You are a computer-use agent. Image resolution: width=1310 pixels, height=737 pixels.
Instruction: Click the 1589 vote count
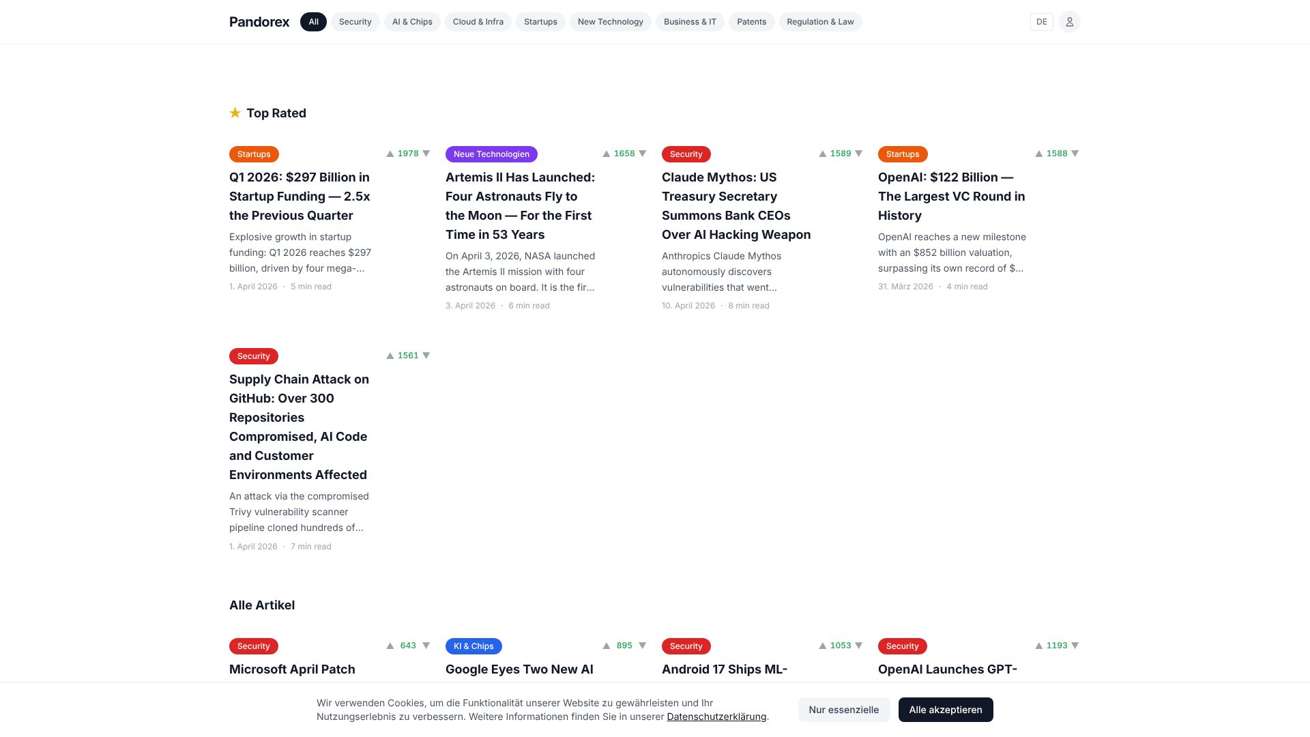tap(841, 154)
